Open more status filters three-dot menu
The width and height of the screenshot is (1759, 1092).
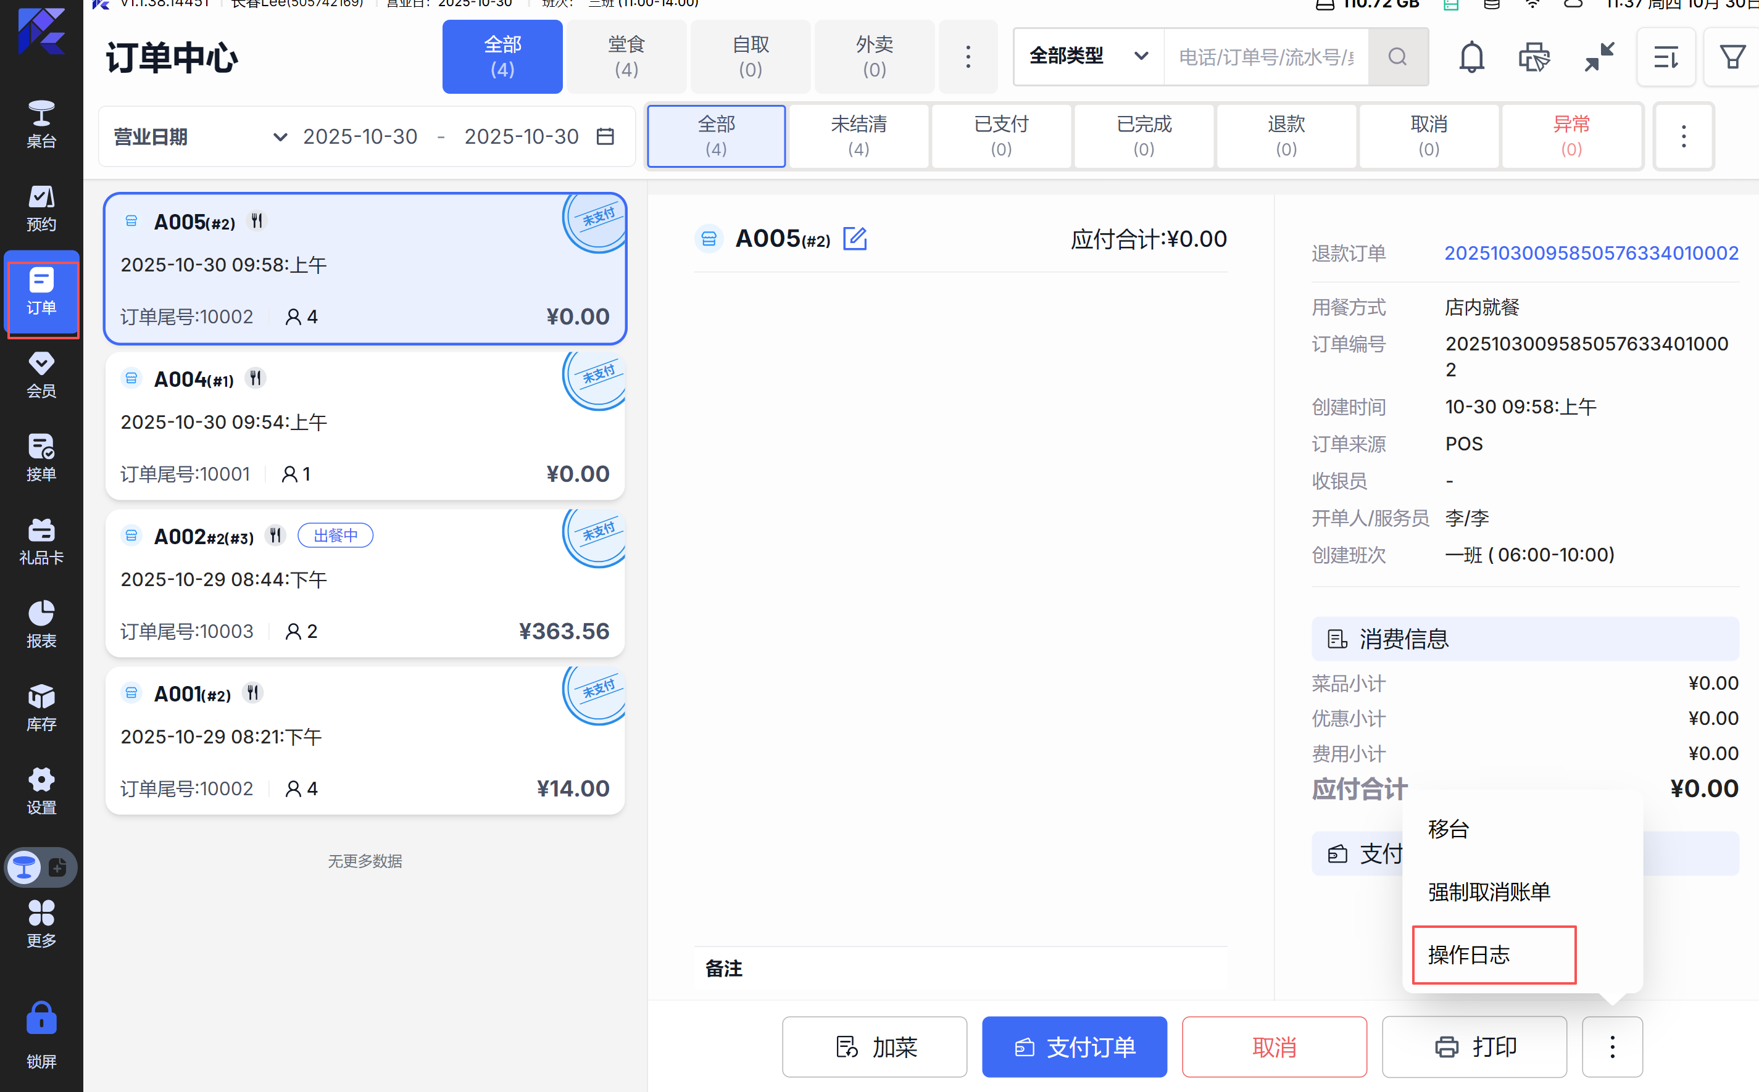[1683, 136]
